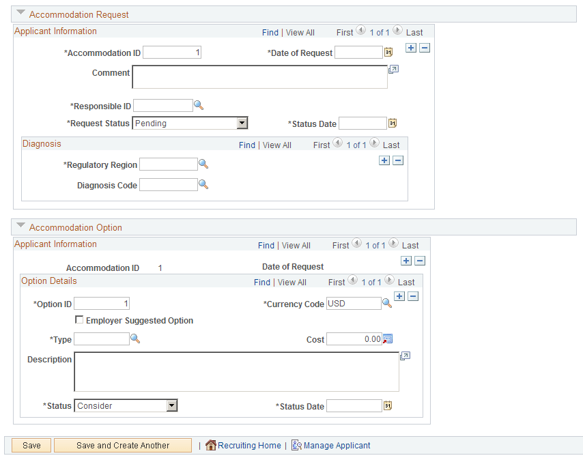Open the Manage Applicant link
The width and height of the screenshot is (583, 460).
337,445
